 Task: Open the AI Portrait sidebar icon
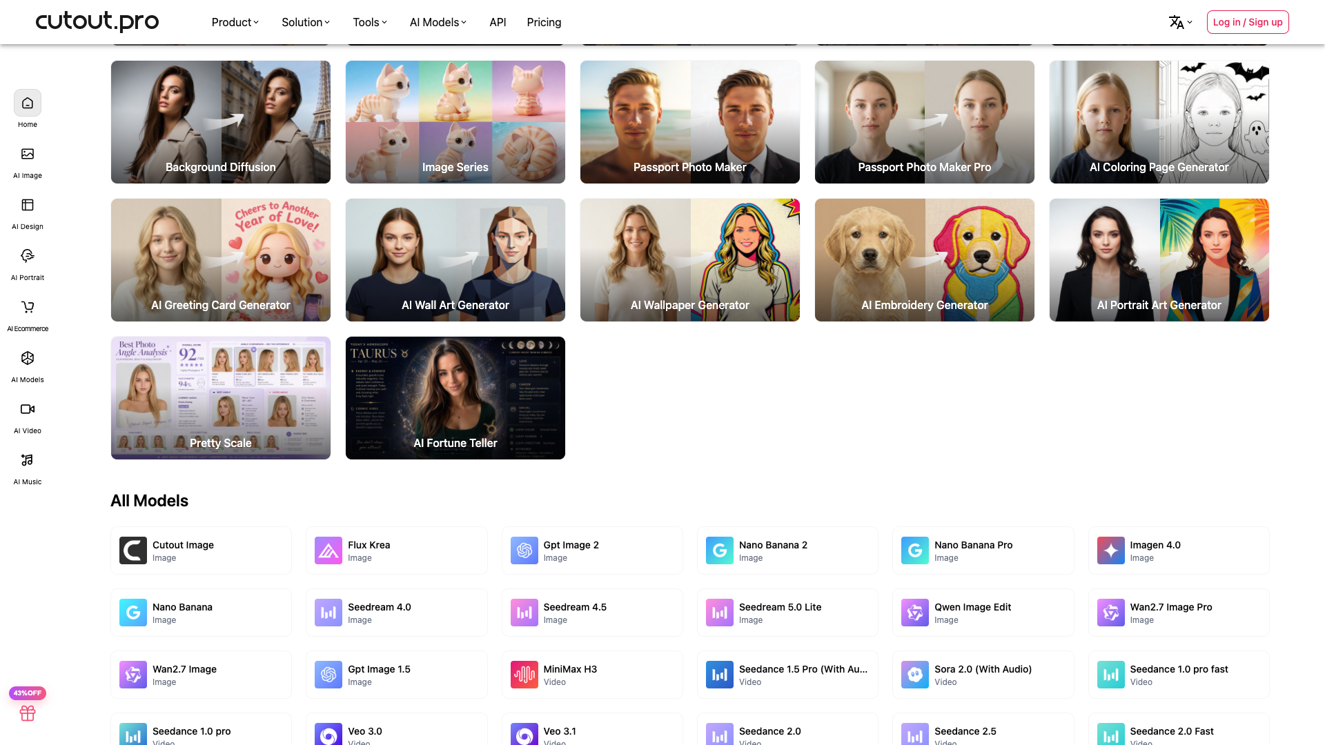coord(28,256)
